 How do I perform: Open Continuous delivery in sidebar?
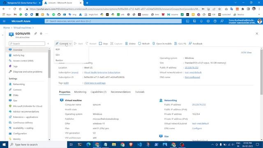23,123
